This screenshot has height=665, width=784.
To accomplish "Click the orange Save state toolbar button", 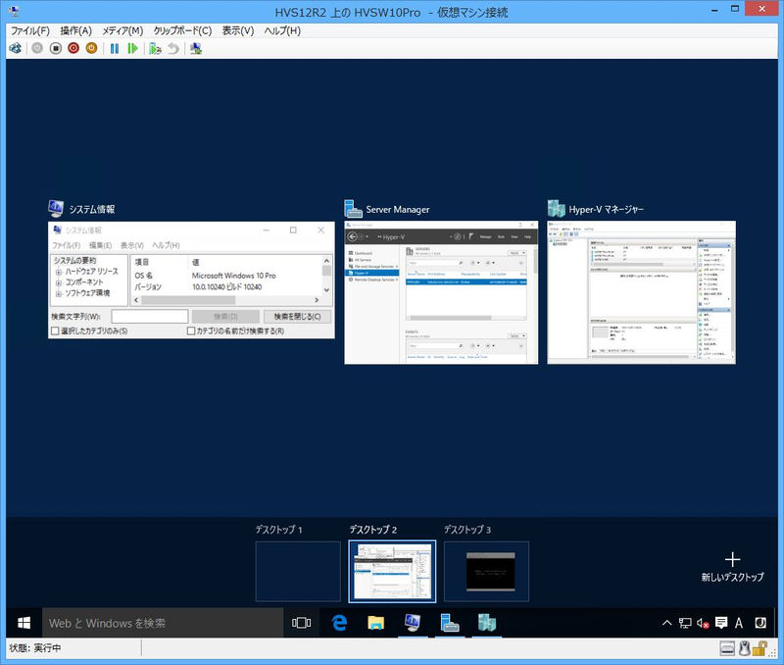I will [91, 48].
